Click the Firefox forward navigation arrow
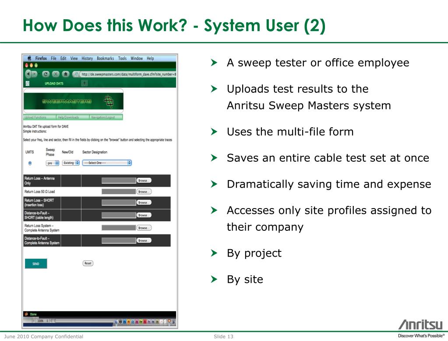This screenshot has width=448, height=341. (35, 74)
